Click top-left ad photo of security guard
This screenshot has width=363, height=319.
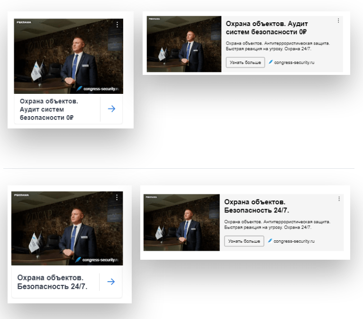pyautogui.click(x=69, y=56)
